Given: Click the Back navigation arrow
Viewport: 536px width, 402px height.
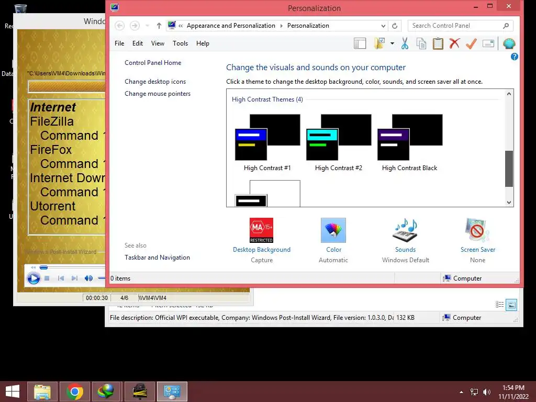Looking at the screenshot, I should click(x=119, y=26).
